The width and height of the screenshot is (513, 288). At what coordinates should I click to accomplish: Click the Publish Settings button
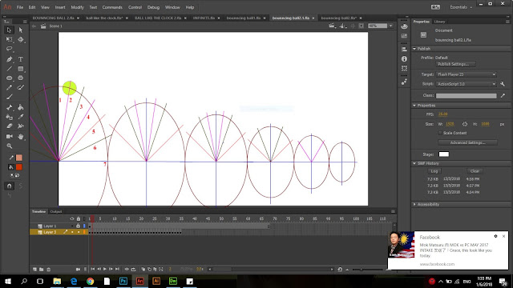pyautogui.click(x=455, y=64)
